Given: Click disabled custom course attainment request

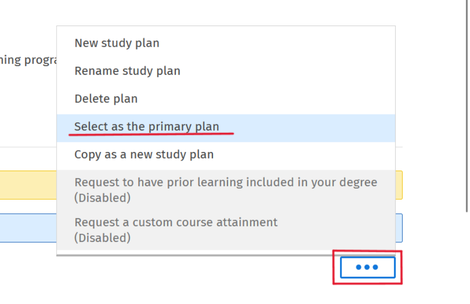Looking at the screenshot, I should [225, 230].
